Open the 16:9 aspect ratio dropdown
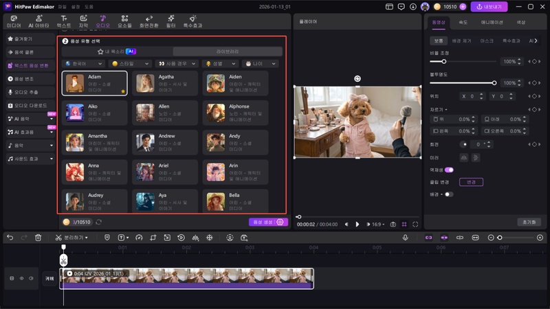 tap(378, 225)
